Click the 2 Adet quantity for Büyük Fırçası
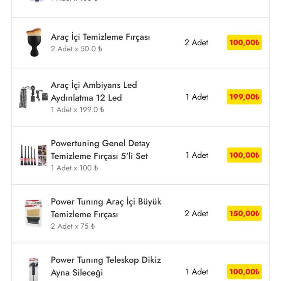 [x=196, y=213]
